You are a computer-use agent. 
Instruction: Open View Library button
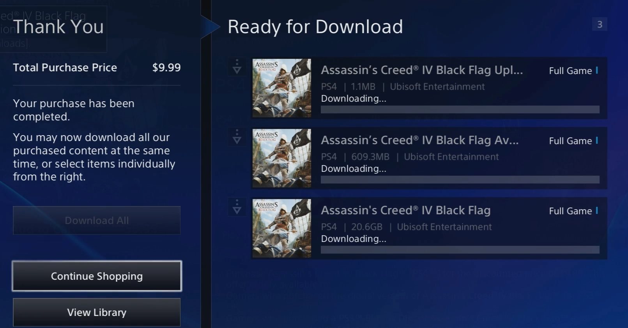[97, 312]
